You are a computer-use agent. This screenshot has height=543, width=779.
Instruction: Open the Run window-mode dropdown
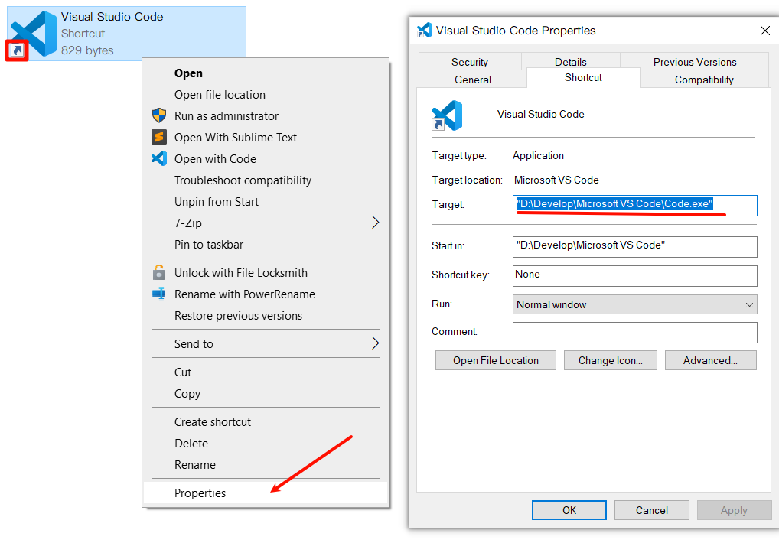click(634, 304)
